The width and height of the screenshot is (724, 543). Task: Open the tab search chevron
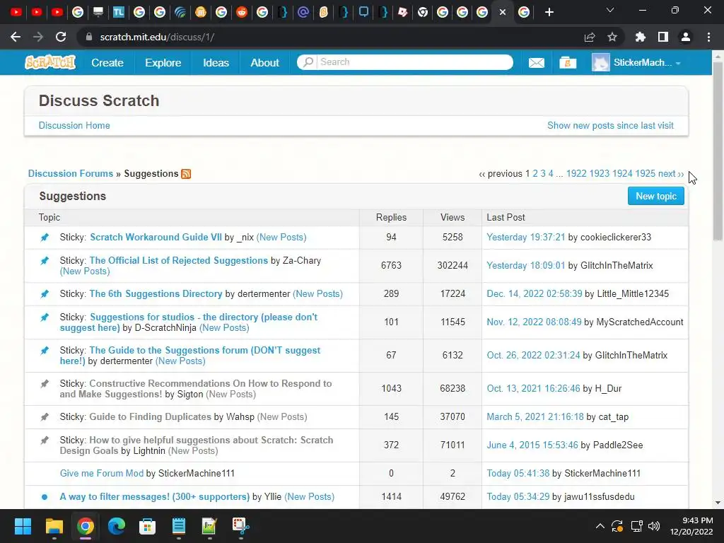610,10
